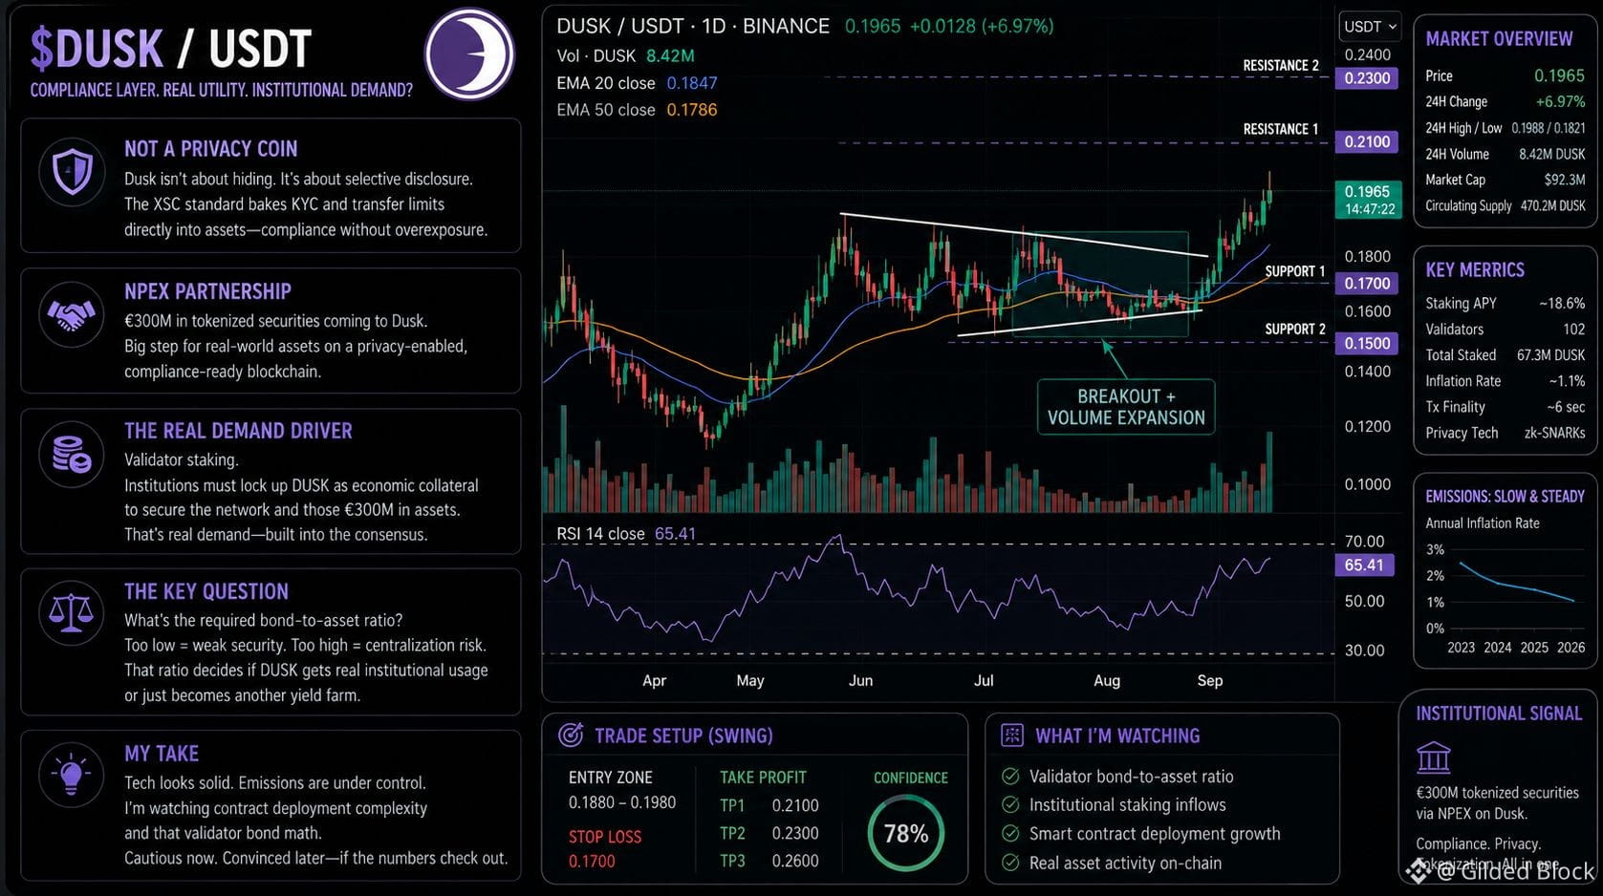Click the ~18.6% Staking APY value
This screenshot has width=1603, height=896.
[x=1562, y=303]
